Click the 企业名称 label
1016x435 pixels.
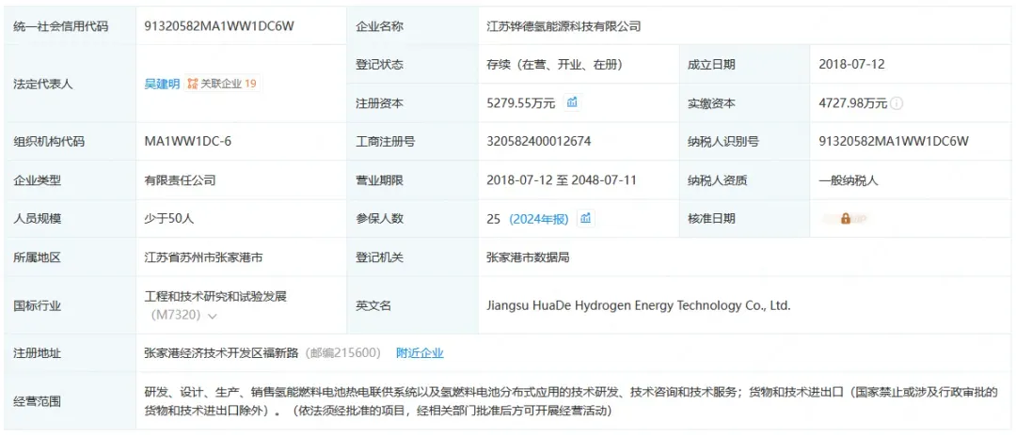[380, 26]
